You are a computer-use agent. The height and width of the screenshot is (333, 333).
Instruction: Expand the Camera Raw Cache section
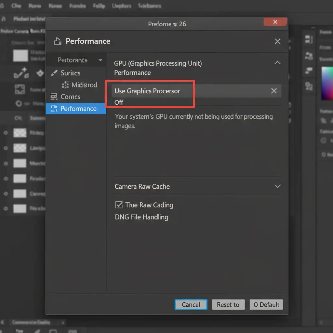pyautogui.click(x=277, y=186)
